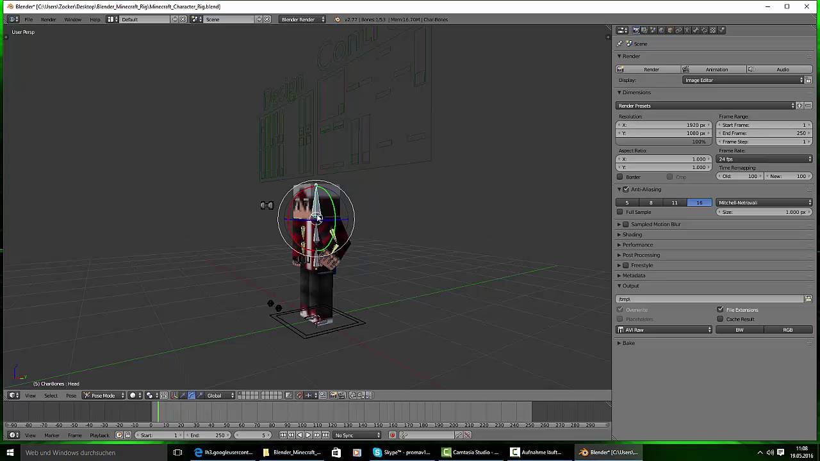Open the Render tab in the properties editor header
This screenshot has height=461, width=820.
[637, 30]
